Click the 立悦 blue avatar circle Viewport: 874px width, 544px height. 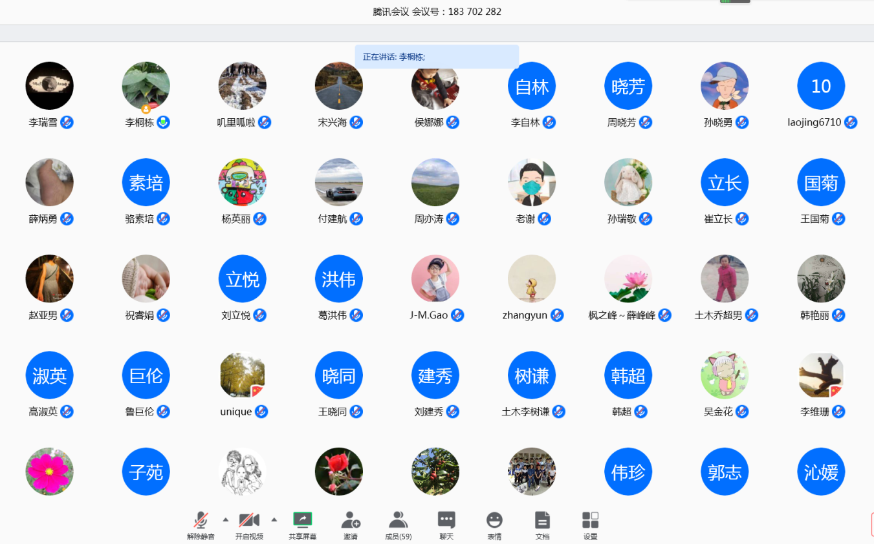point(243,279)
